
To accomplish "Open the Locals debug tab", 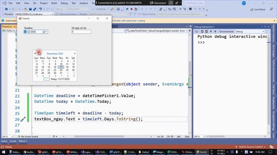I will (x=13, y=141).
